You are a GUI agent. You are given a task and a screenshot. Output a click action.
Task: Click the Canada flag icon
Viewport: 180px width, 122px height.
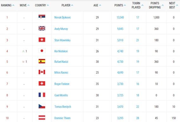coord(42,72)
